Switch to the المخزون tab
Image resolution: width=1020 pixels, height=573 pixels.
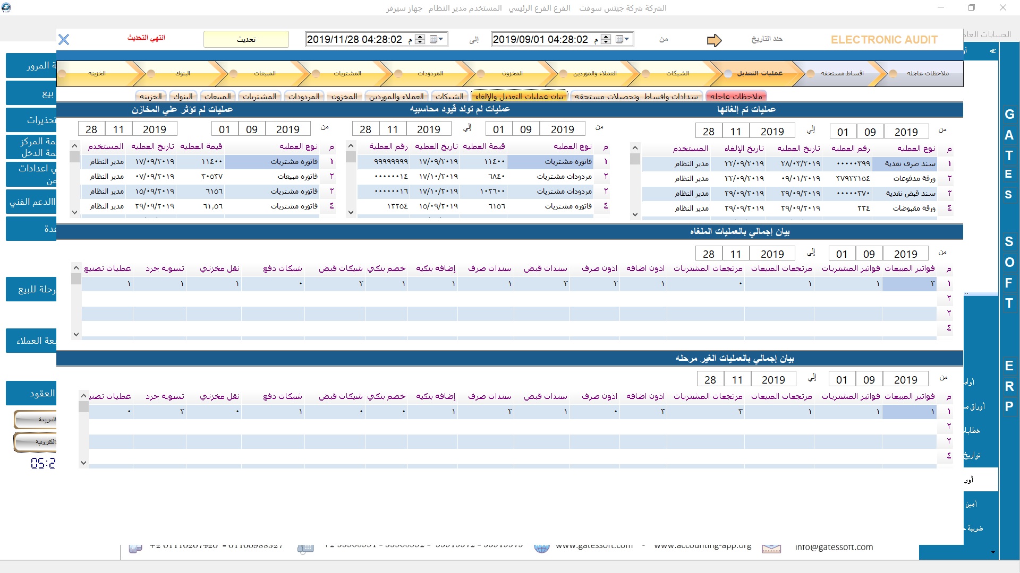tap(344, 96)
